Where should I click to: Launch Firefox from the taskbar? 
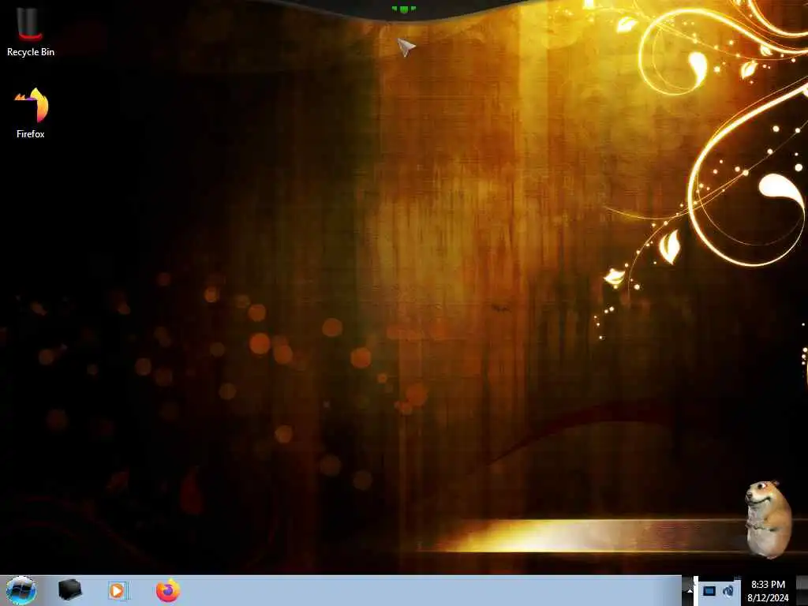(x=168, y=590)
